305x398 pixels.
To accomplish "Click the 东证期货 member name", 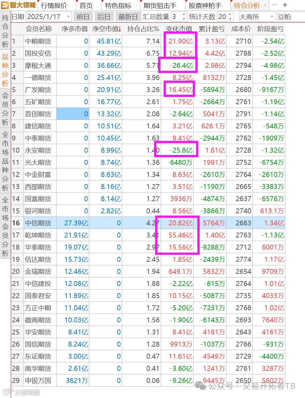I will click(x=38, y=356).
